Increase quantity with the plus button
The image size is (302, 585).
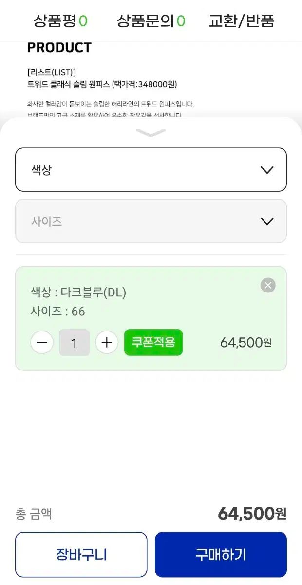click(107, 343)
